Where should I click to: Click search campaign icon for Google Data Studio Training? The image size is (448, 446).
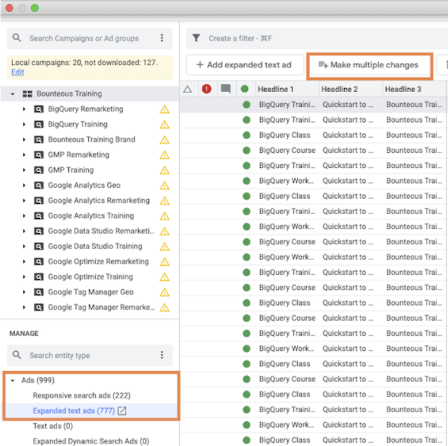point(39,246)
